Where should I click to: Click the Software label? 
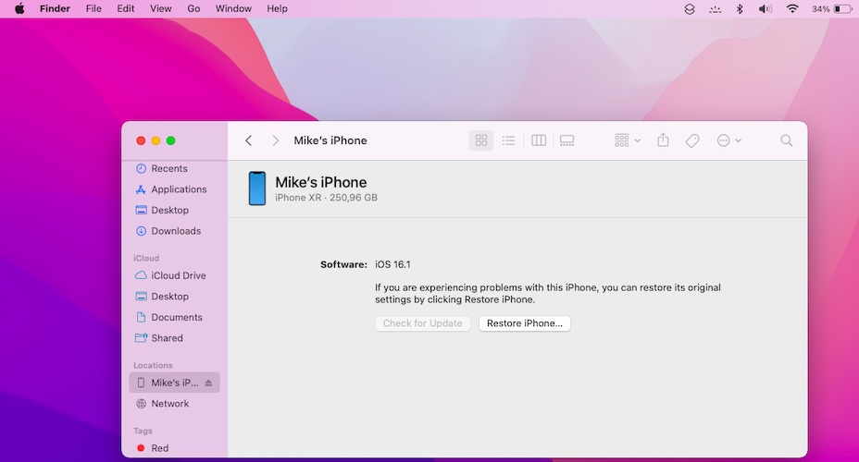pyautogui.click(x=343, y=264)
